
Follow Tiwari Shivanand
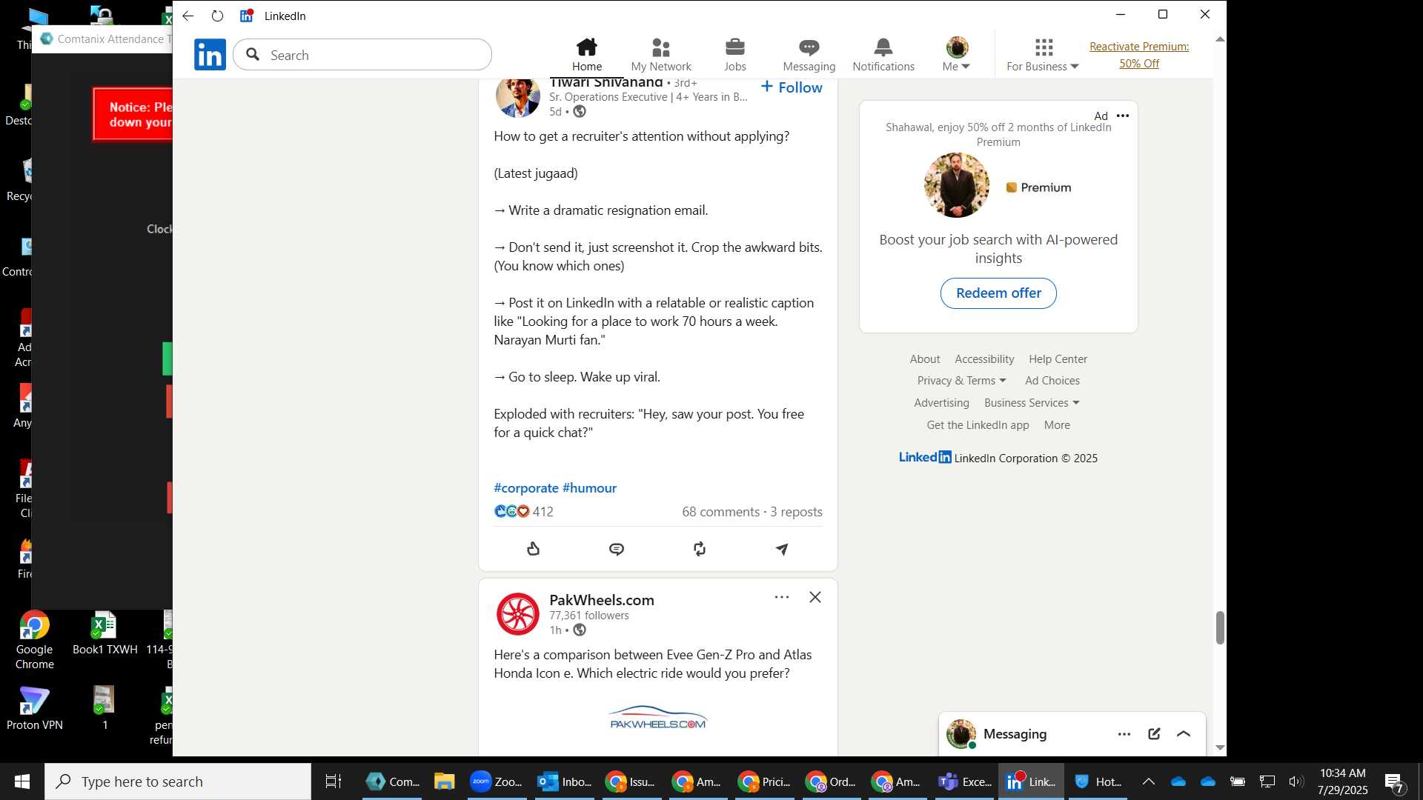pyautogui.click(x=792, y=87)
